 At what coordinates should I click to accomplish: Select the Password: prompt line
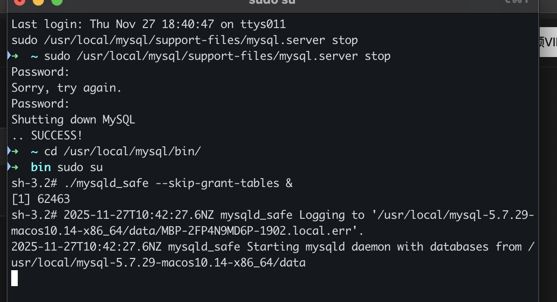tap(39, 72)
